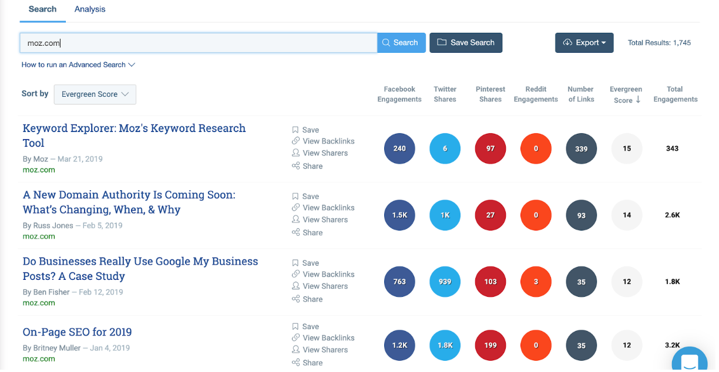Click sharers icon for On-Page SEO article

click(295, 349)
